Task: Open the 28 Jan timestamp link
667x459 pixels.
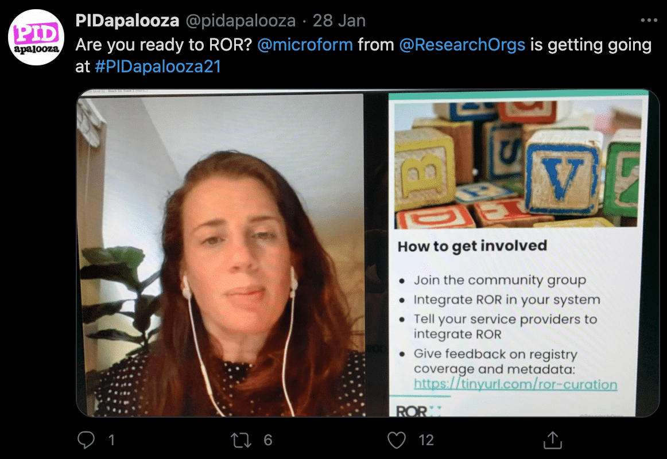Action: tap(339, 21)
